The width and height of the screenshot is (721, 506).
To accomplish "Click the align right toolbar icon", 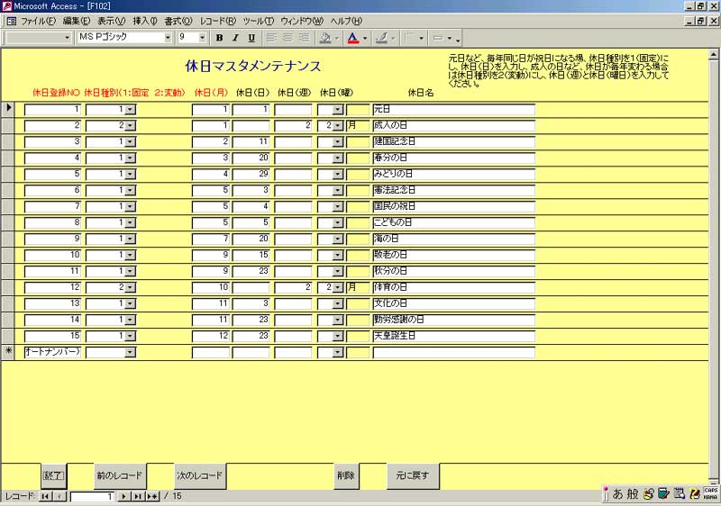I will [x=304, y=38].
